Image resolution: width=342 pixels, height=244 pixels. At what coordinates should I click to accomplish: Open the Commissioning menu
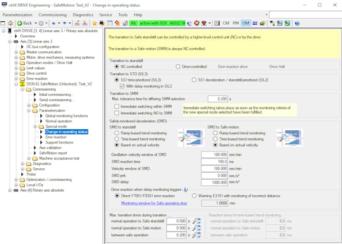pos(52,15)
